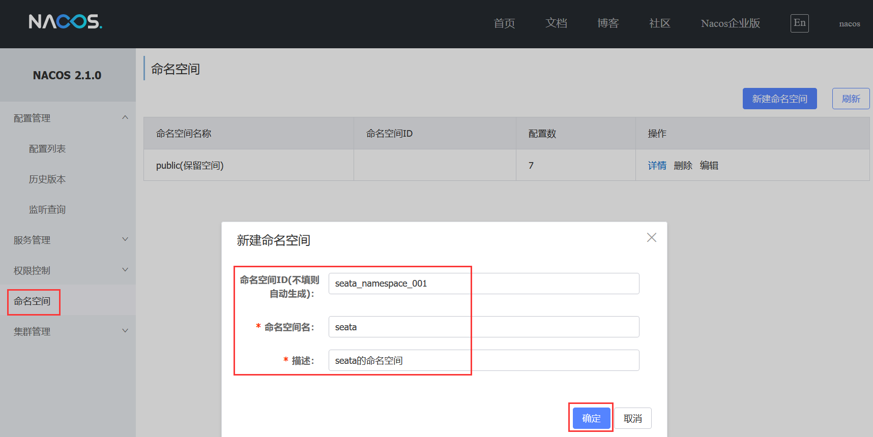Collapse the 配置管理 menu section
Screen dimensions: 873x437
pyautogui.click(x=125, y=118)
